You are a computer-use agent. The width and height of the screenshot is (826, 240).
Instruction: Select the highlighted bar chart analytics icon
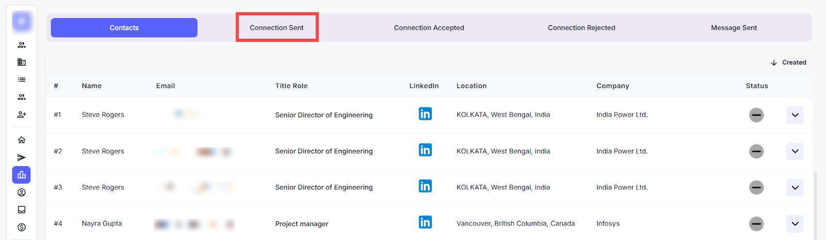coord(22,175)
